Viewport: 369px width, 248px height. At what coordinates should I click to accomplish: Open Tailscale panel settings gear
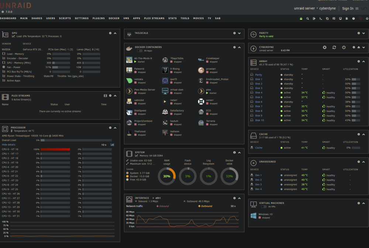(x=234, y=33)
